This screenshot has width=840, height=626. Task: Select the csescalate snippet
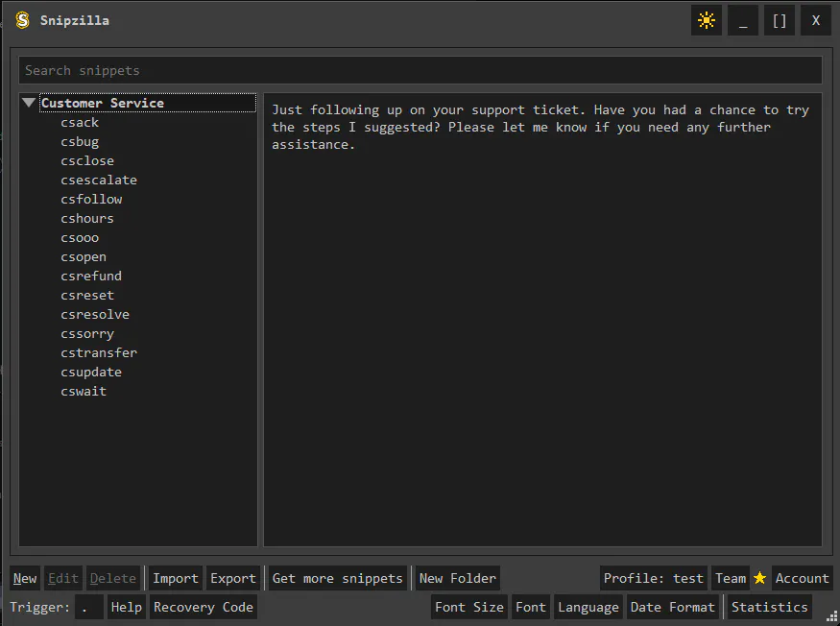(99, 181)
